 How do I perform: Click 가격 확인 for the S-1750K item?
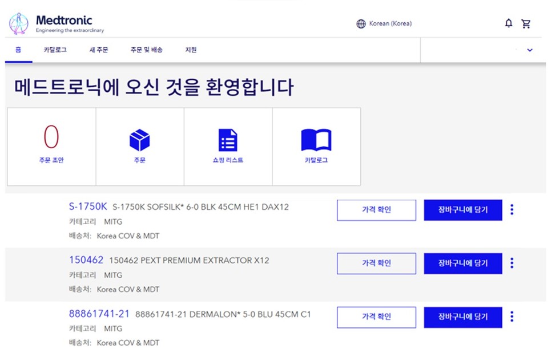point(376,210)
